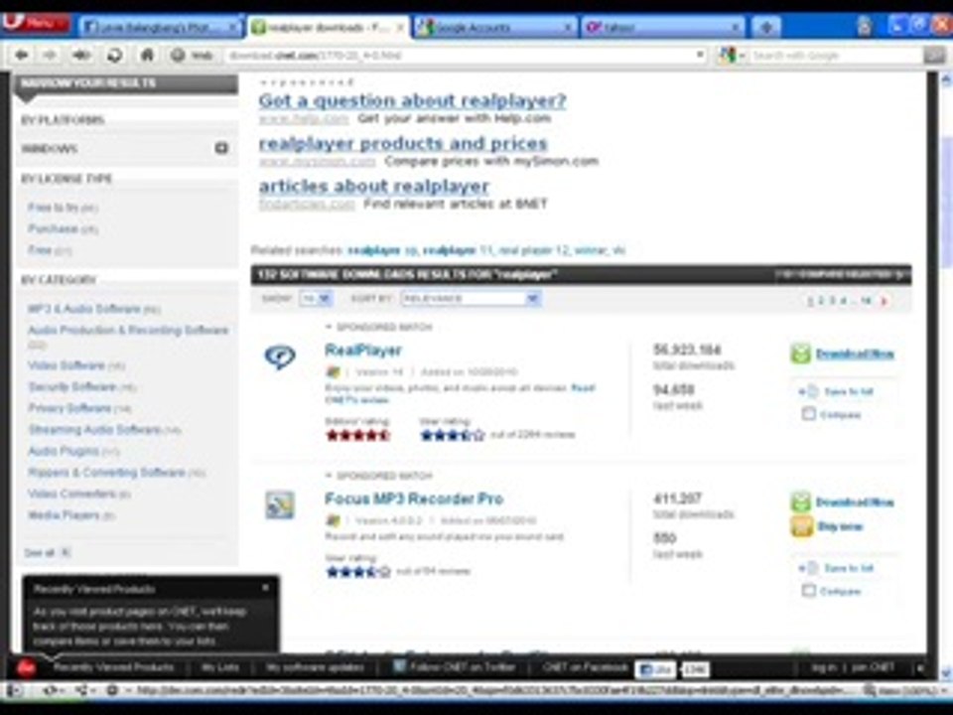Open a new tab with plus button
This screenshot has height=715, width=953.
click(765, 28)
